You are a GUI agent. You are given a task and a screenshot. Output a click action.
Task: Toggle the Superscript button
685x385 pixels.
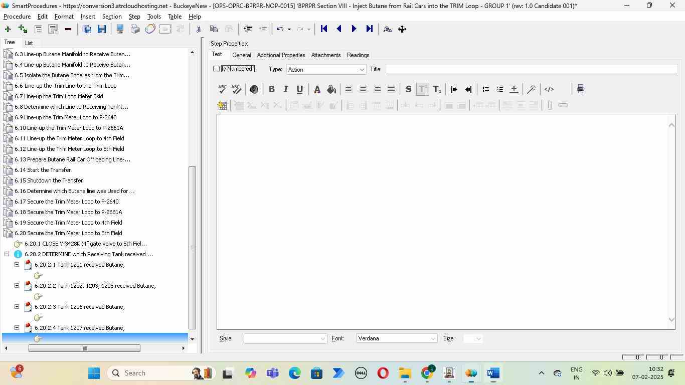(x=423, y=89)
